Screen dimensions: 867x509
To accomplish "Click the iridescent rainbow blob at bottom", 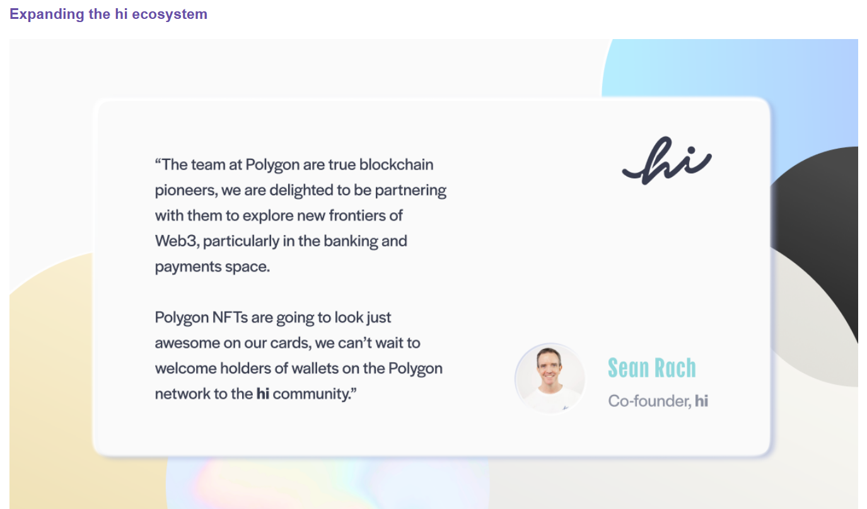I will [328, 484].
